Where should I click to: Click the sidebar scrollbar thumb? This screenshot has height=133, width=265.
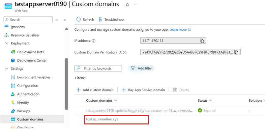[67, 84]
